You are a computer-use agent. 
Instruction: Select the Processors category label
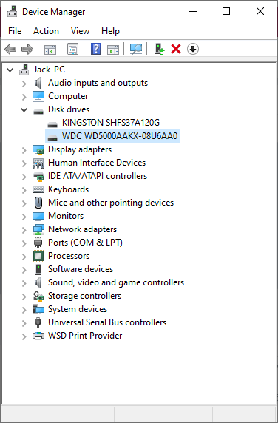(x=69, y=256)
